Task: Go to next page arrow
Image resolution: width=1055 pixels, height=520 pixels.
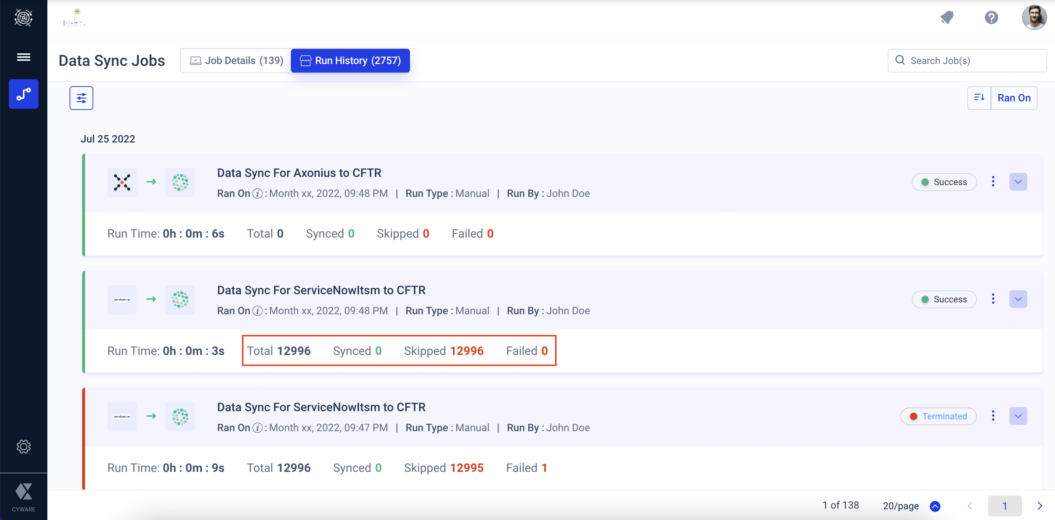Action: coord(1039,506)
